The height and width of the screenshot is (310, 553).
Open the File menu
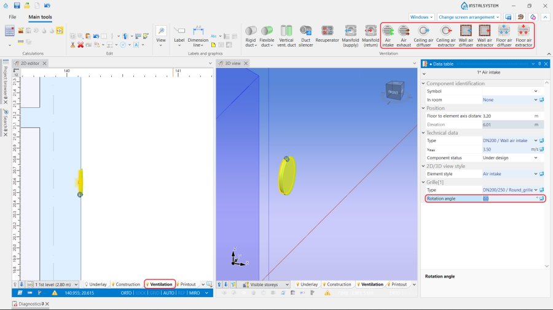click(x=12, y=17)
